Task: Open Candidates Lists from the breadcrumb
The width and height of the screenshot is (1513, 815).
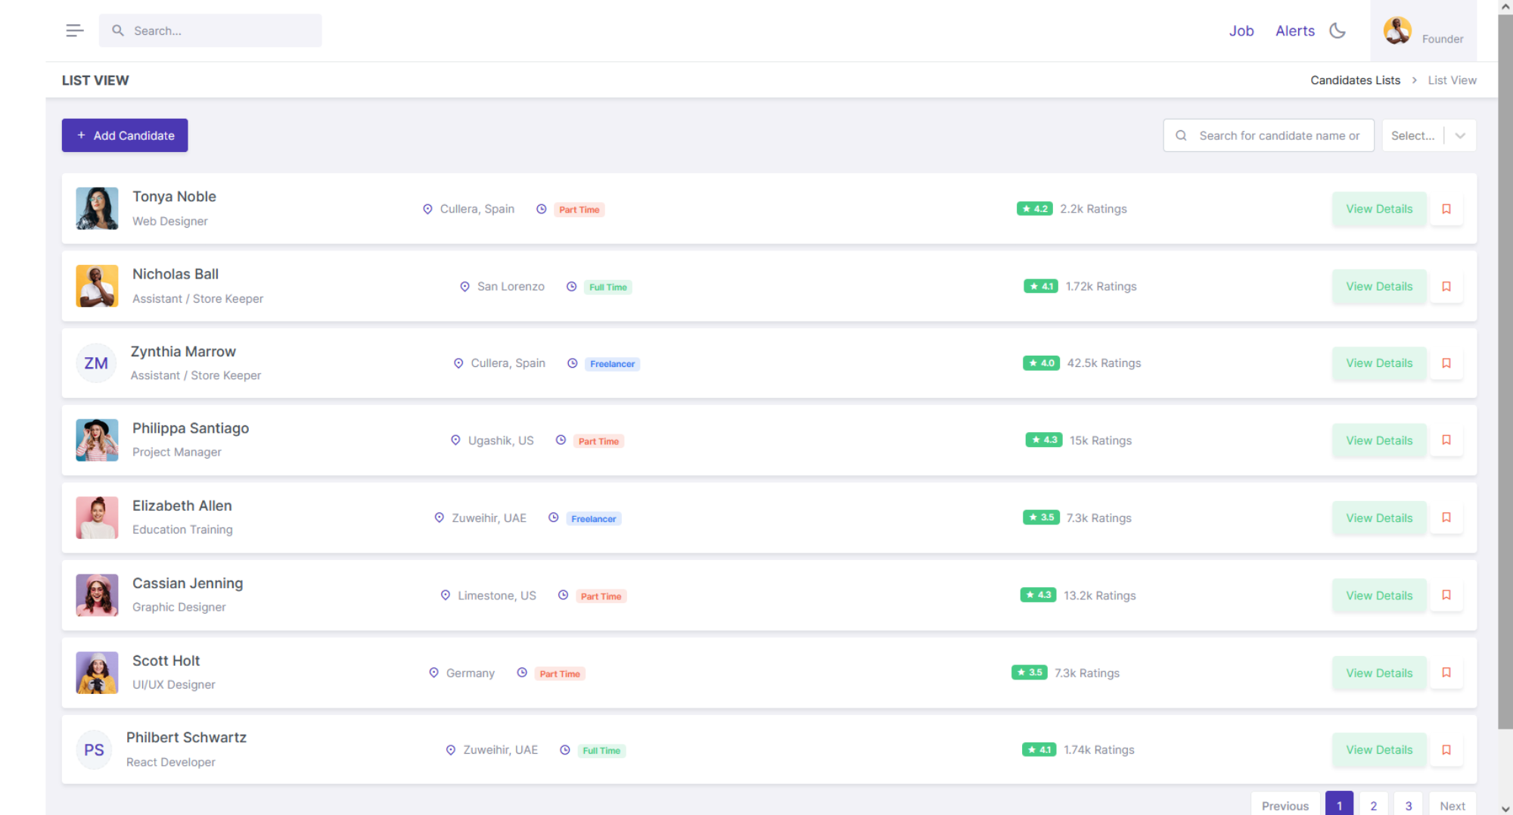Action: coord(1355,79)
